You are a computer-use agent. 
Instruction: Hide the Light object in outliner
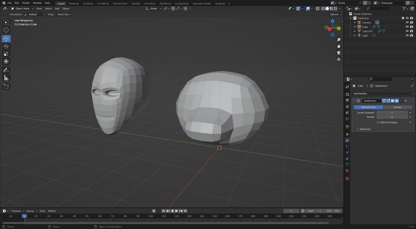[407, 35]
